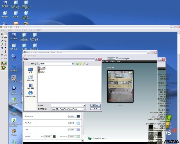This screenshot has height=144, width=180.
Task: Select file 169x32 in file list
Action: click(42, 70)
